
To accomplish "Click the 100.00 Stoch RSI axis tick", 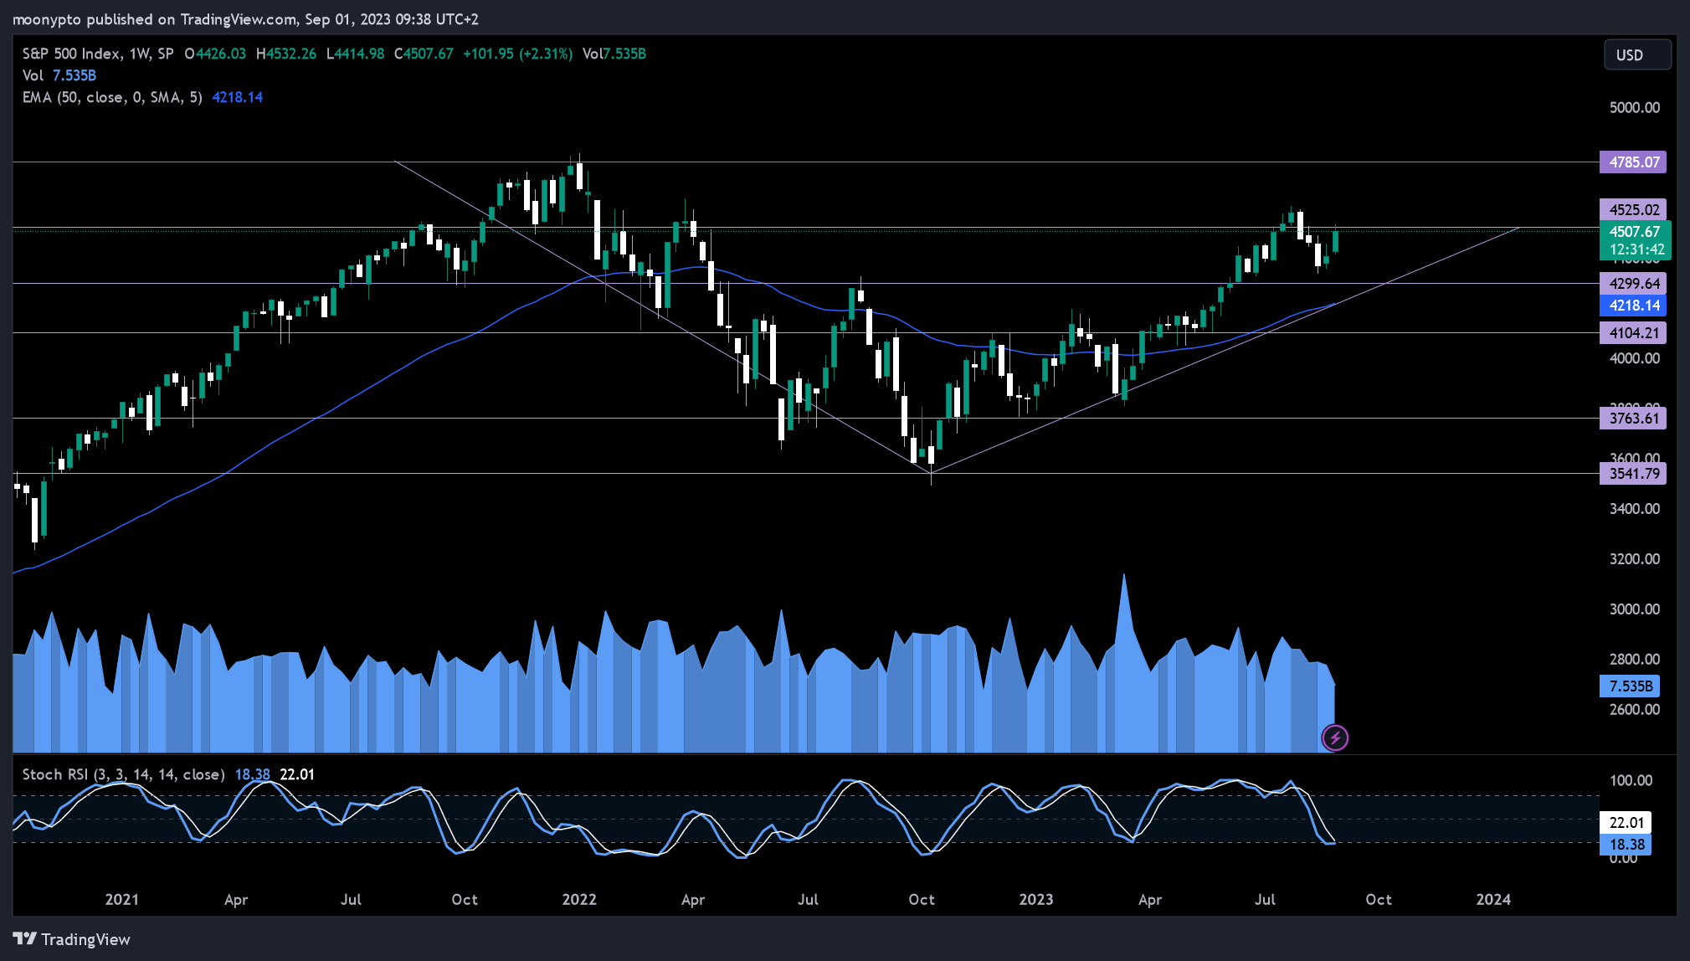I will pos(1630,780).
